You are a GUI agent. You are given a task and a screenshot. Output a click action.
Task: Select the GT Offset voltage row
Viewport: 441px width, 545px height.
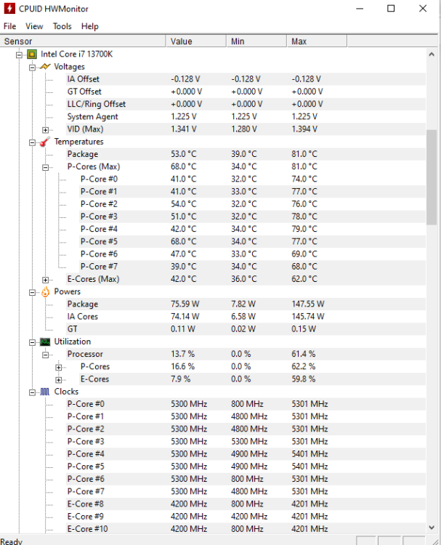tap(246, 92)
